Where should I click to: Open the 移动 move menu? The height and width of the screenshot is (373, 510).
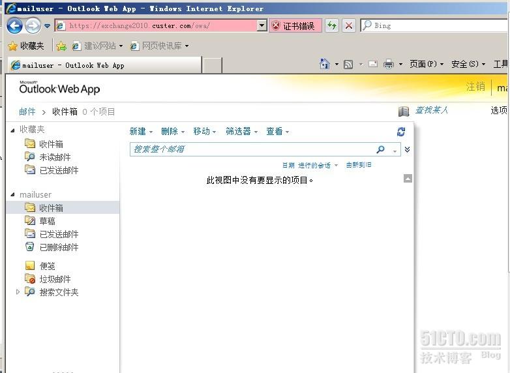[x=205, y=131]
